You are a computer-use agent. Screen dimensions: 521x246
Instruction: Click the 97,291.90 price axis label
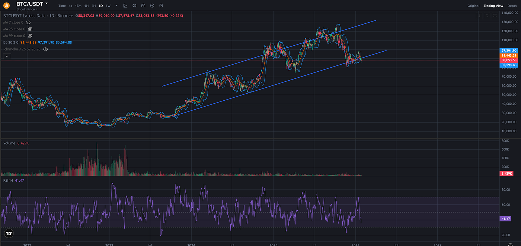[509, 51]
